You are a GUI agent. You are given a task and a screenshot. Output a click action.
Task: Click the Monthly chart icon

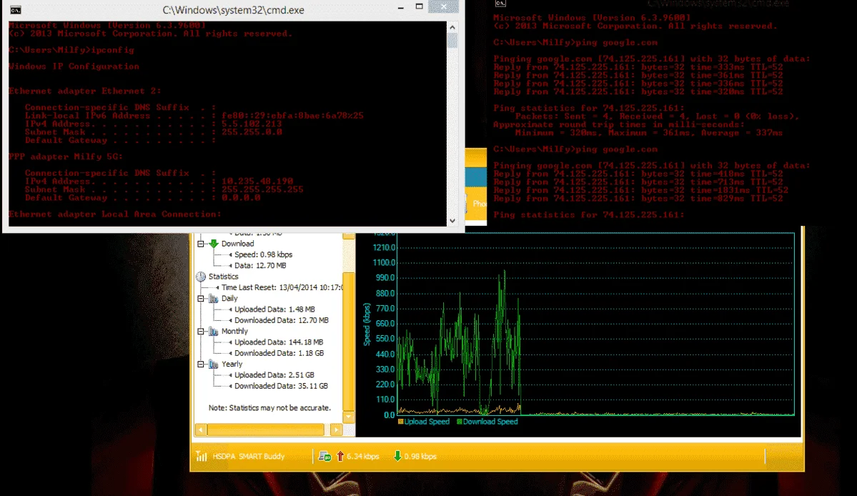(x=214, y=331)
